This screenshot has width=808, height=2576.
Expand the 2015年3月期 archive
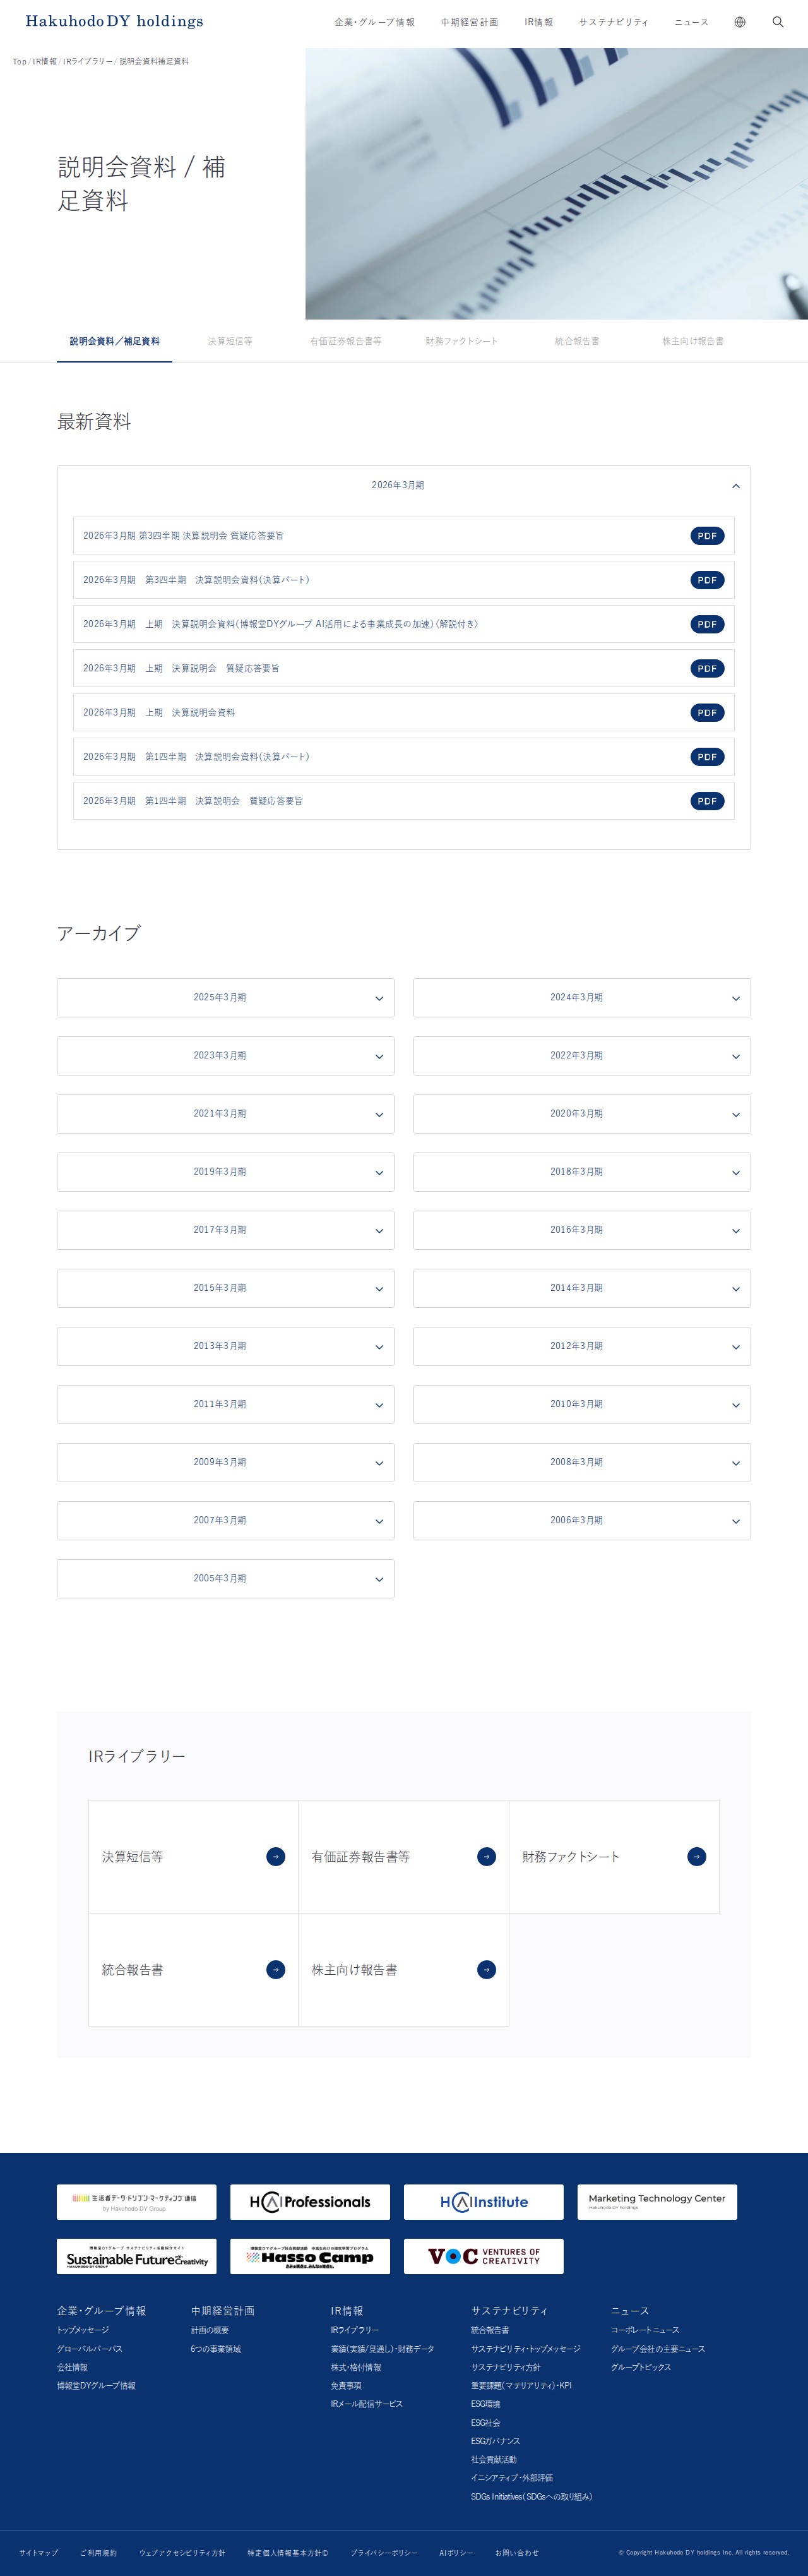pos(226,1288)
